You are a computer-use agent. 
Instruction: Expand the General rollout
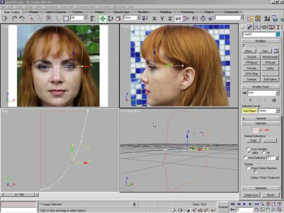(261, 118)
